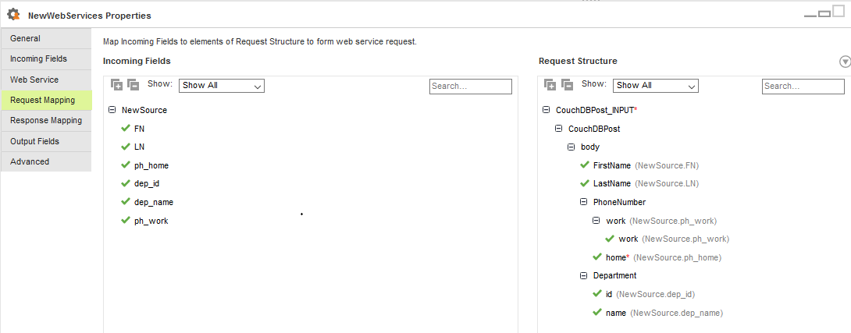This screenshot has width=851, height=333.
Task: Click Expand All icon in Request Structure
Action: pos(550,84)
